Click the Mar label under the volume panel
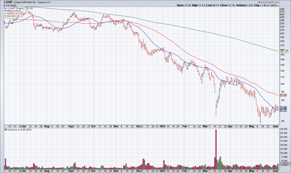This screenshot has height=173, width=291. click(x=205, y=171)
